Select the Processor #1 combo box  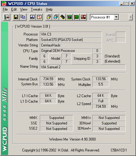coord(105,17)
